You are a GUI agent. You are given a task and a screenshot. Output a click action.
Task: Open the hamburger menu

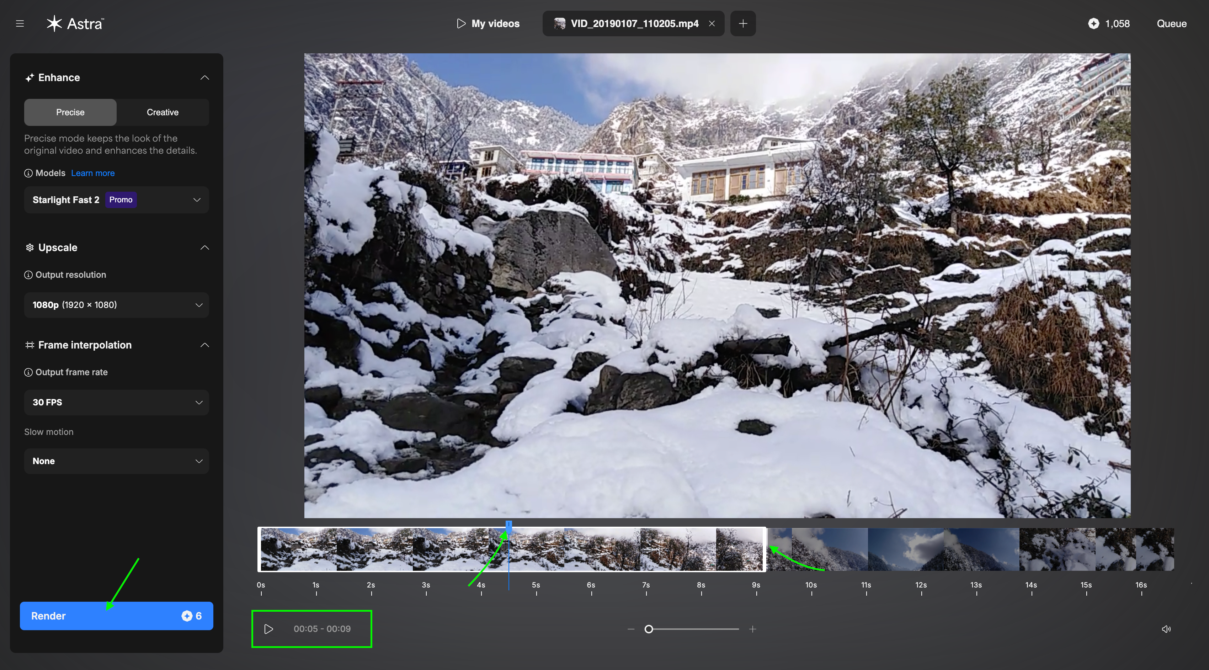[20, 23]
